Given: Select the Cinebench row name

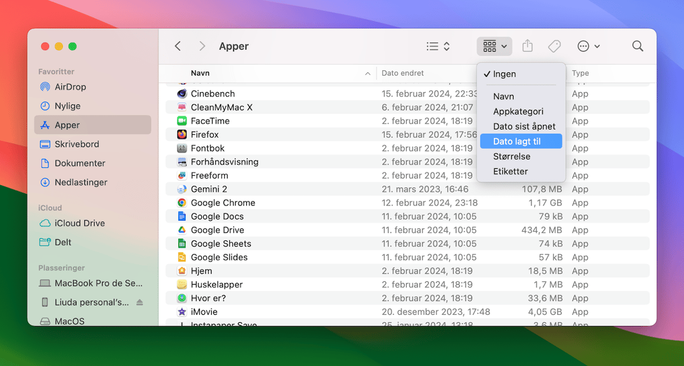Looking at the screenshot, I should (213, 94).
